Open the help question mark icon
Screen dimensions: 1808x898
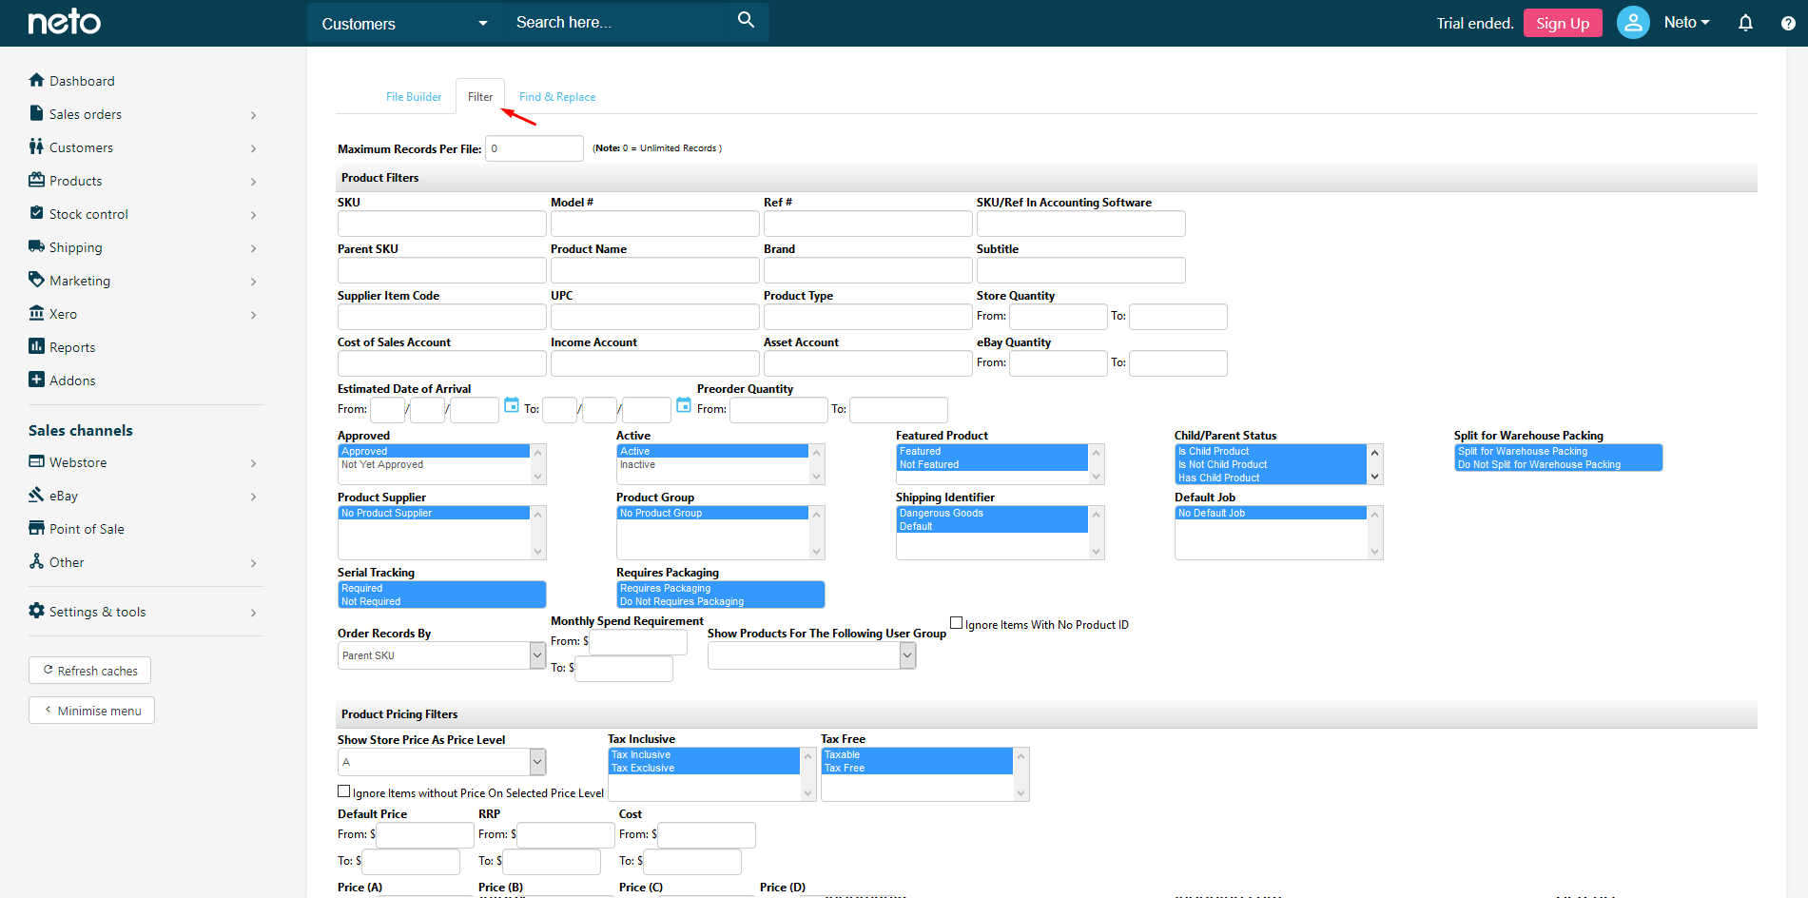tap(1788, 23)
